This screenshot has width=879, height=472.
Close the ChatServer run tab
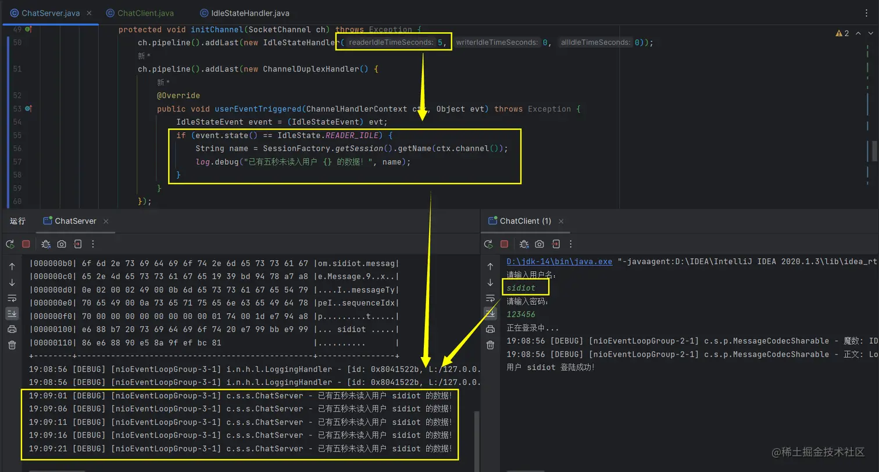106,221
